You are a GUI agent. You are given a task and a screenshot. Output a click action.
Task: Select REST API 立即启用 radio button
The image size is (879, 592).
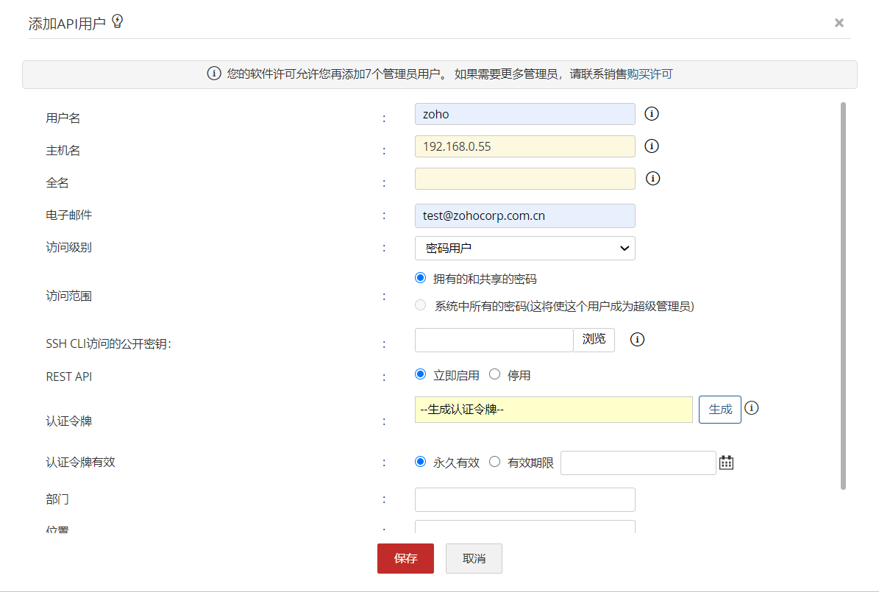(421, 374)
